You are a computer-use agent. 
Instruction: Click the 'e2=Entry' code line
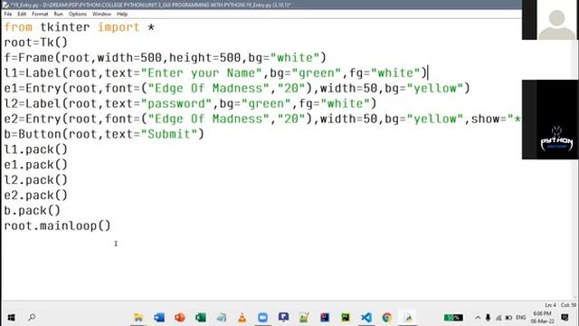click(262, 119)
